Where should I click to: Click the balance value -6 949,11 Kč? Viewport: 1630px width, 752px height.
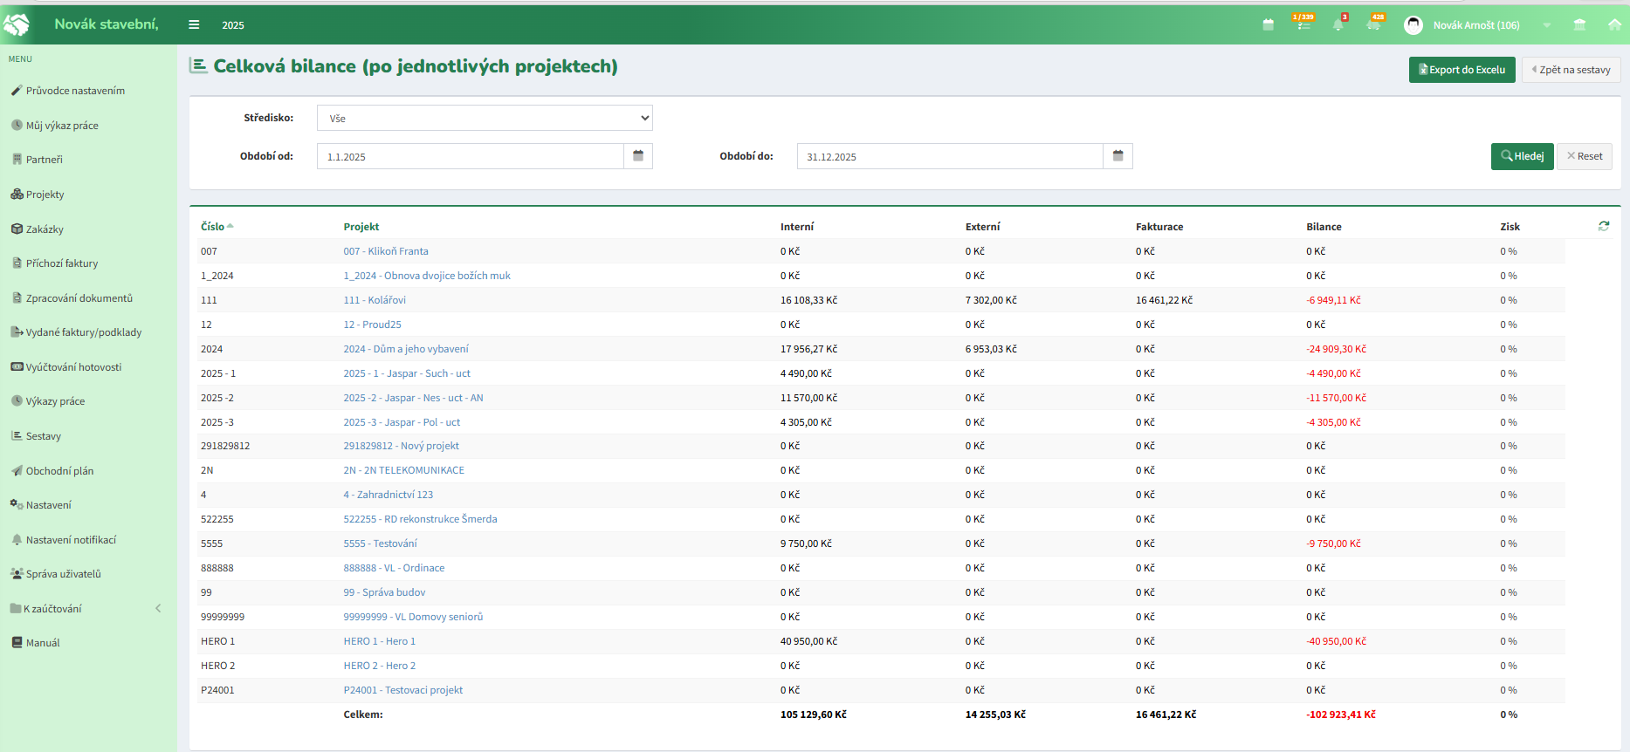point(1333,300)
